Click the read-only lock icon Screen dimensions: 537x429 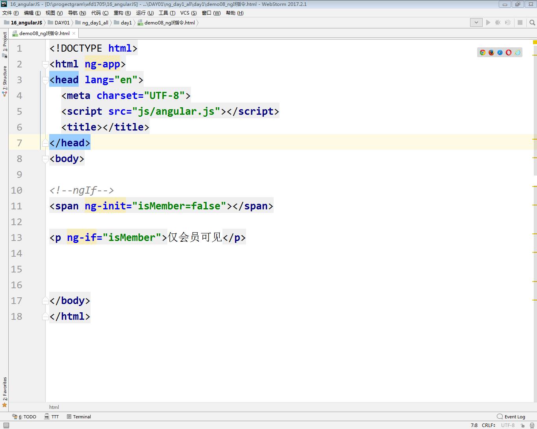click(x=522, y=425)
